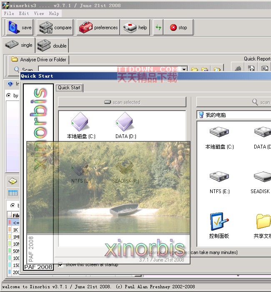271x292 pixels.
Task: Open the Edit menu
Action: [x=24, y=13]
